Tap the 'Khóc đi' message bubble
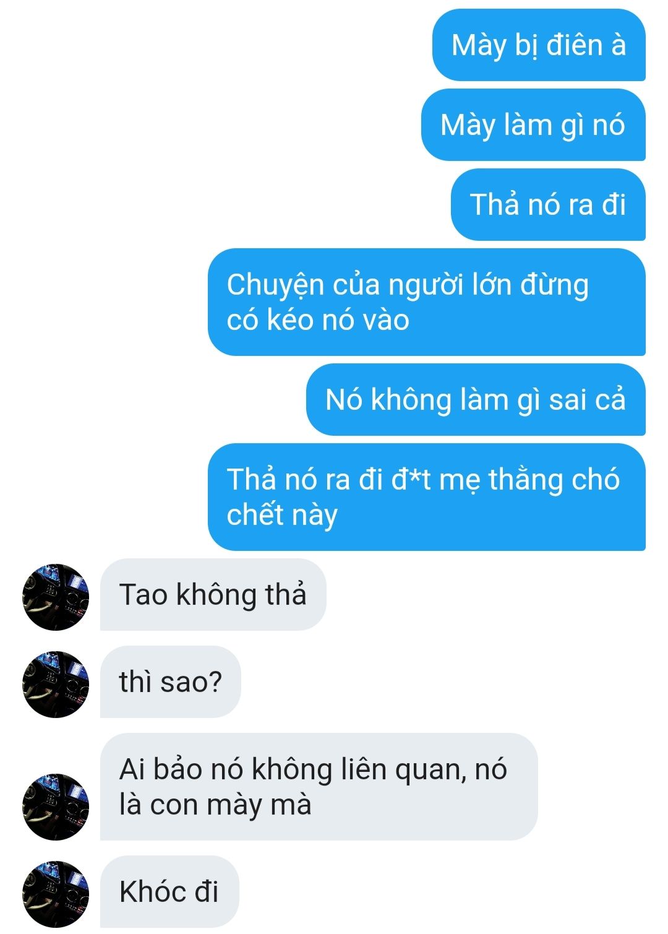This screenshot has height=934, width=668. click(x=169, y=891)
